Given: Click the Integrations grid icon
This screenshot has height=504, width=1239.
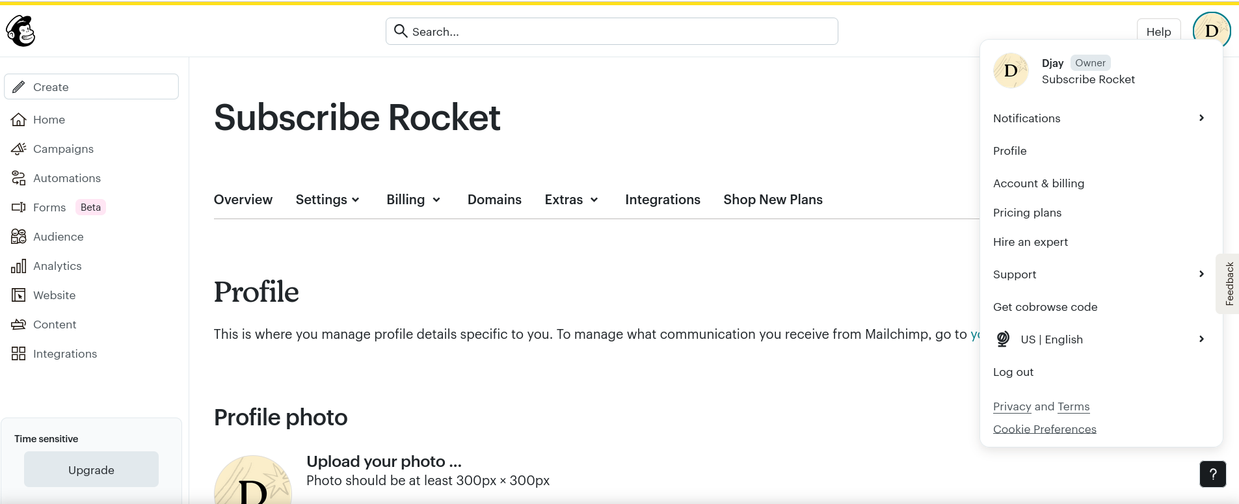Looking at the screenshot, I should click(x=19, y=354).
